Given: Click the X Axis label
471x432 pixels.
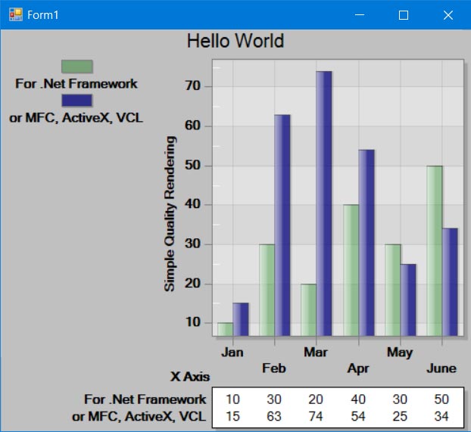Looking at the screenshot, I should tap(190, 377).
